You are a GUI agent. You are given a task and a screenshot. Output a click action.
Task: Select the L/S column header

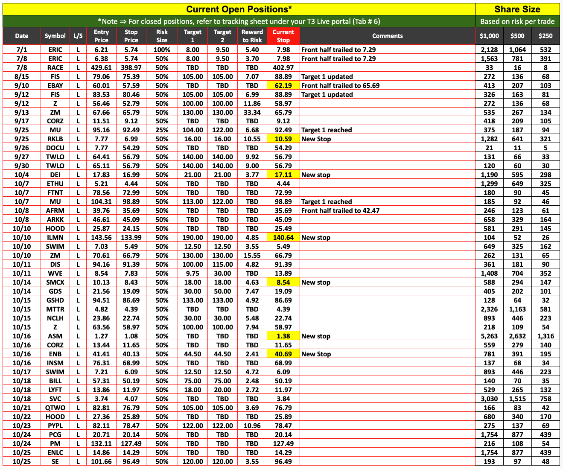pos(78,36)
